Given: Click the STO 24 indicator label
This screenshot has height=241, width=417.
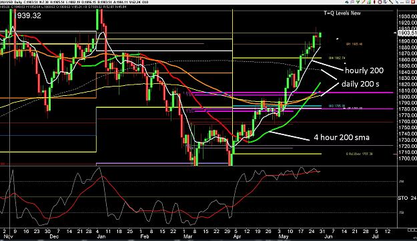Looking at the screenshot, I should 407,198.
